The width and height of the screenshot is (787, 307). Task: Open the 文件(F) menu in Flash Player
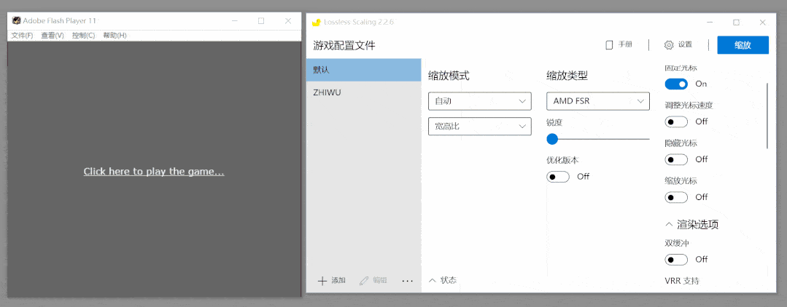pos(22,36)
